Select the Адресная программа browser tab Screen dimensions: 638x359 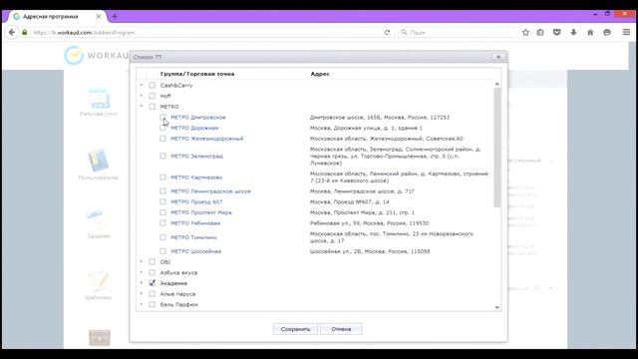57,16
